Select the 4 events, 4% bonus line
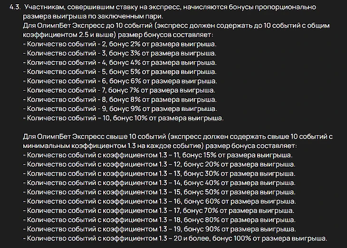347x248 pixels. [x=119, y=63]
